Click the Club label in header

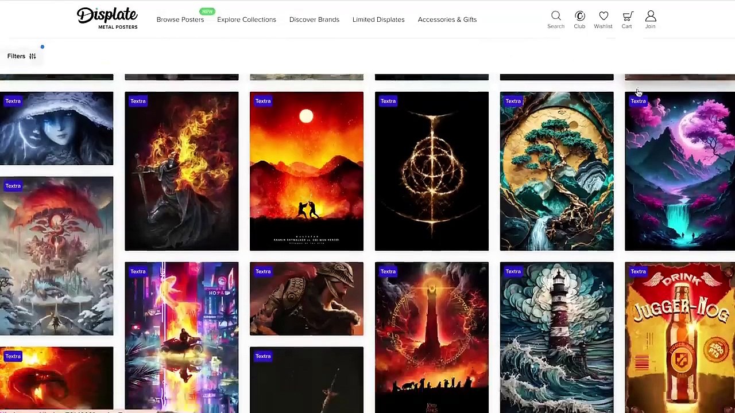[x=579, y=26]
